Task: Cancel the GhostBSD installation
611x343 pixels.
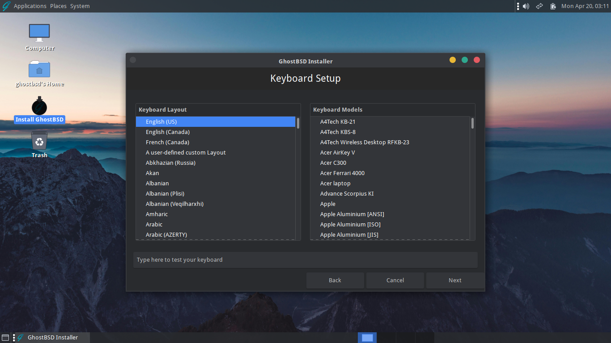Action: point(395,280)
